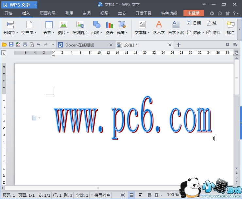Click the 形状 shapes icon
This screenshot has width=242, height=199.
coord(97,25)
